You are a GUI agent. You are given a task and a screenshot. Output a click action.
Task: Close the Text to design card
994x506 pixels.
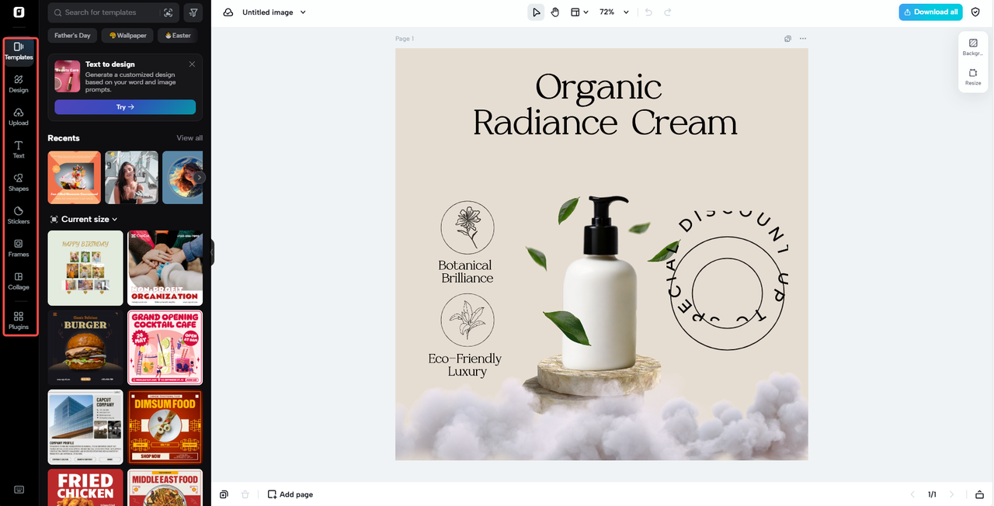(x=192, y=64)
